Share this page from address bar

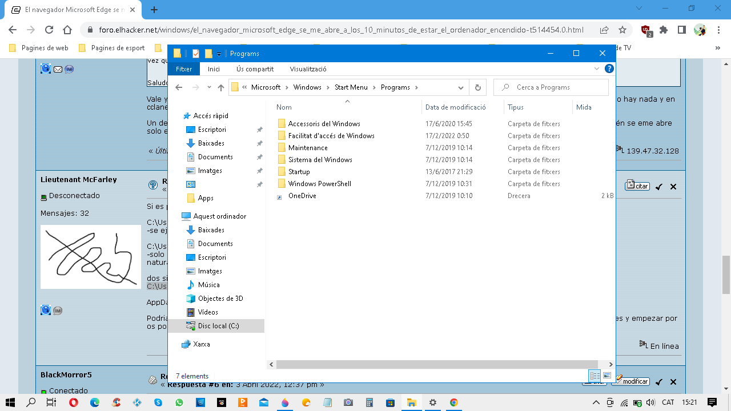(x=604, y=30)
